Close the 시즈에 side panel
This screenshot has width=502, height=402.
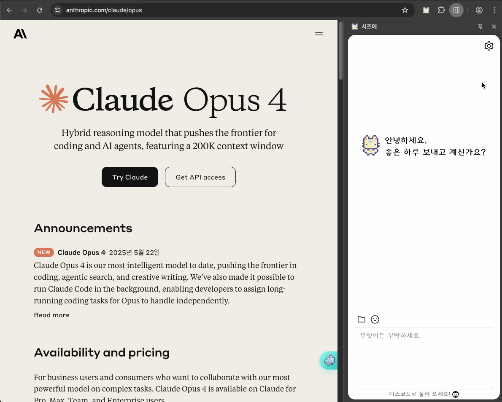[x=494, y=27]
